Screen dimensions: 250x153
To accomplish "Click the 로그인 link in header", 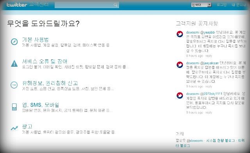I will click(221, 5).
